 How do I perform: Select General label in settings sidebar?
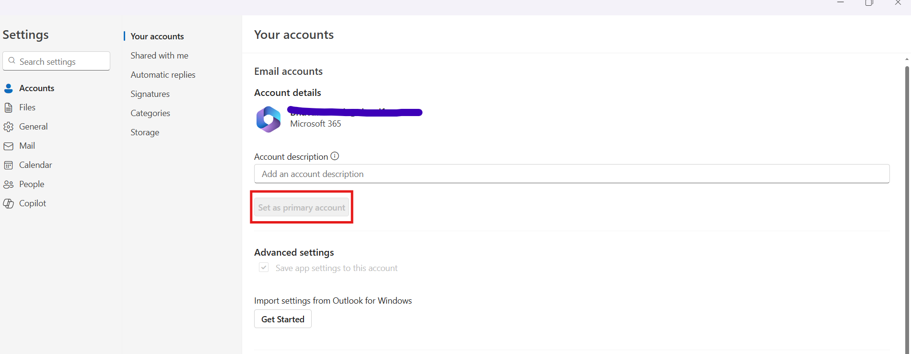34,127
